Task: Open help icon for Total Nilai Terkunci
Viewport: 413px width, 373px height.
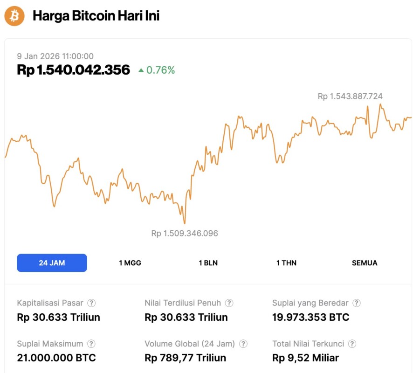Action: [x=352, y=344]
